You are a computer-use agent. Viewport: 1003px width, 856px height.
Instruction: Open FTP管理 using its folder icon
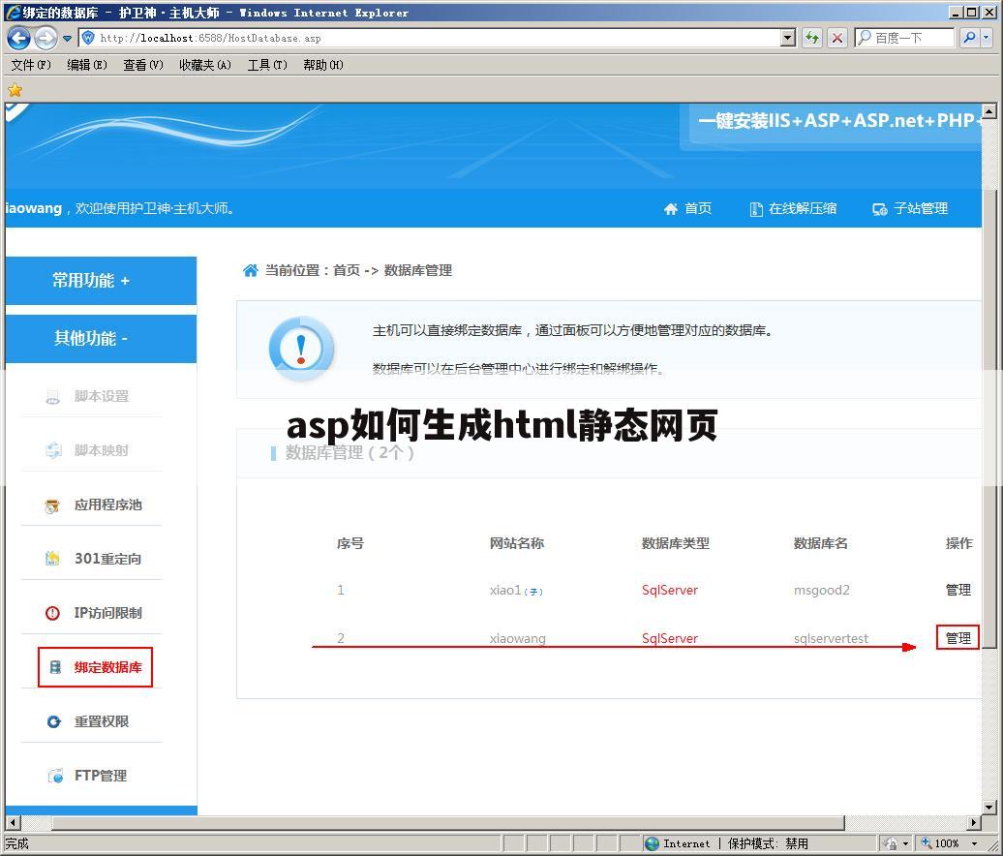tap(53, 776)
